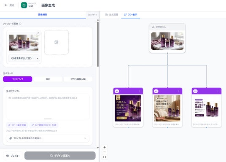Click the プレビュー button
Screen dimensions: 226x162
click(x=13, y=156)
